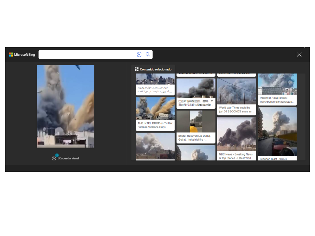Click the magnifying glass search icon

148,54
